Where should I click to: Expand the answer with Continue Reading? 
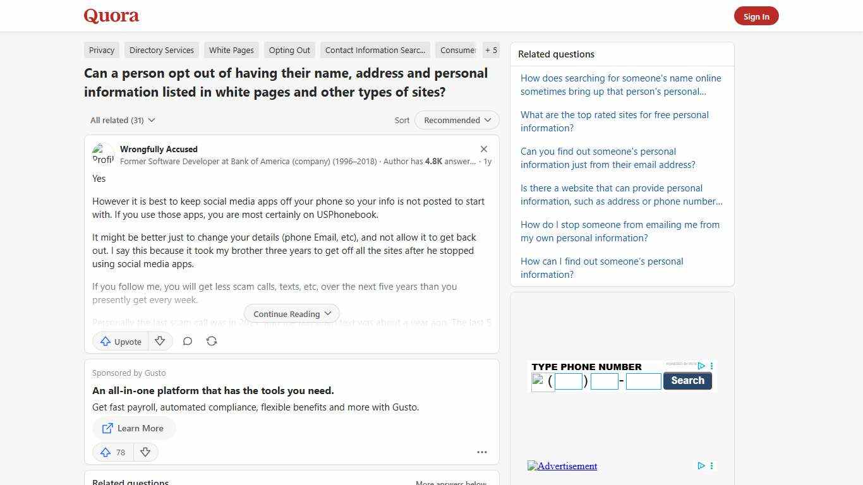pyautogui.click(x=291, y=314)
